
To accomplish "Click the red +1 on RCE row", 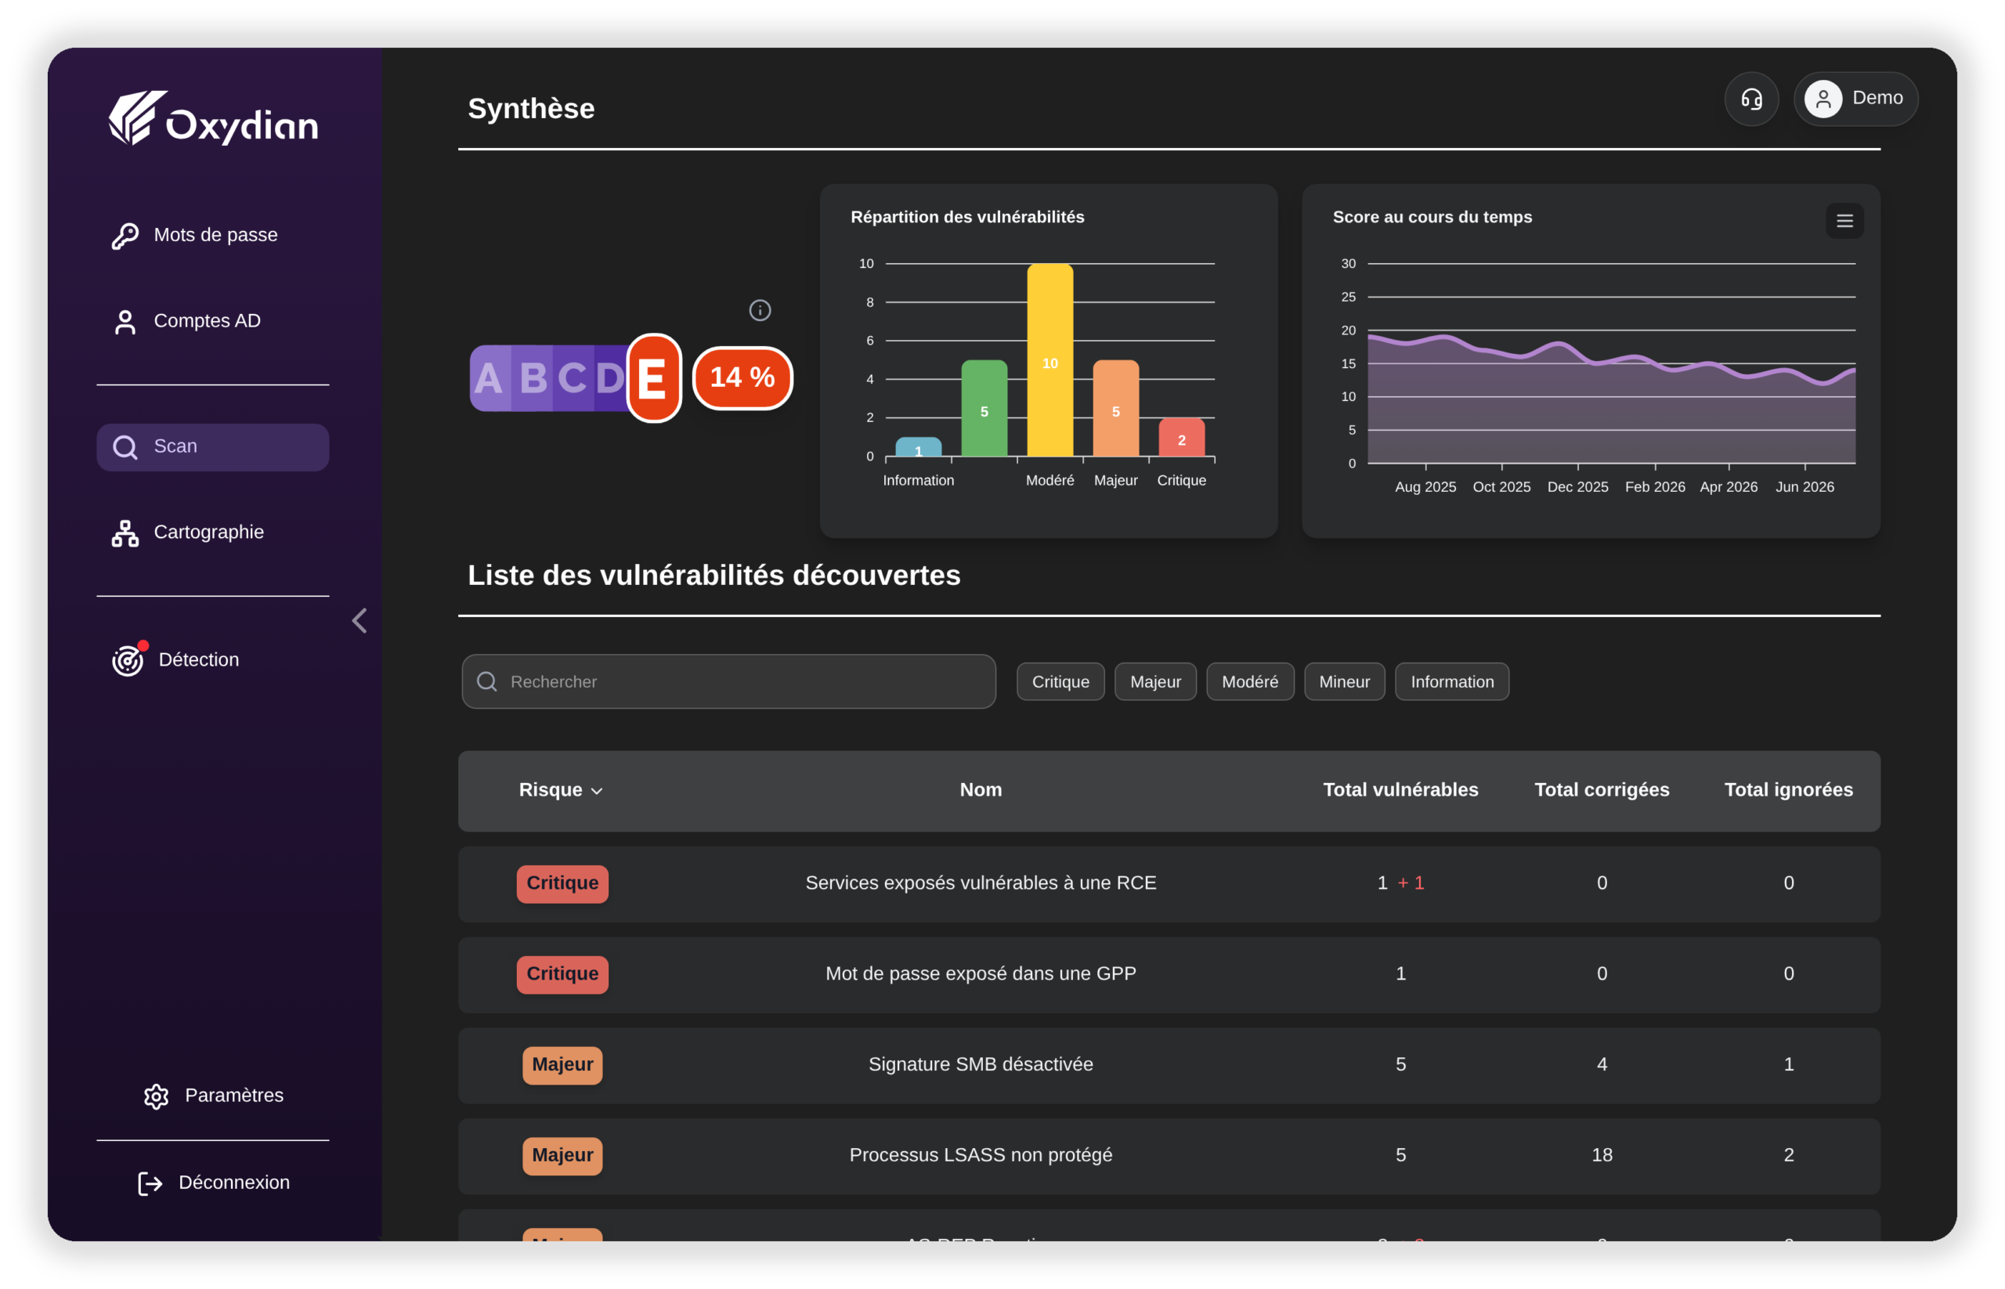I will point(1411,883).
